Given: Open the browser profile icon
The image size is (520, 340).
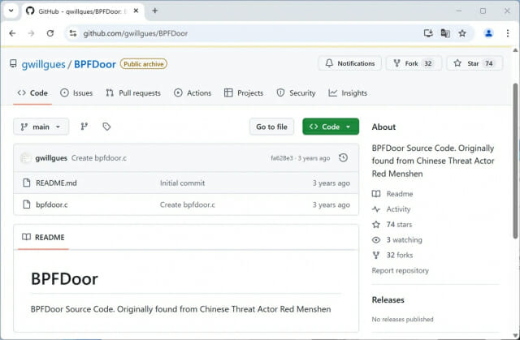Looking at the screenshot, I should [488, 33].
